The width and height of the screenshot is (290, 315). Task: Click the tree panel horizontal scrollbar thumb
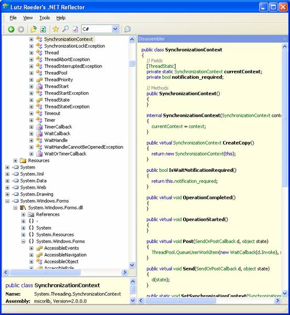[45, 272]
